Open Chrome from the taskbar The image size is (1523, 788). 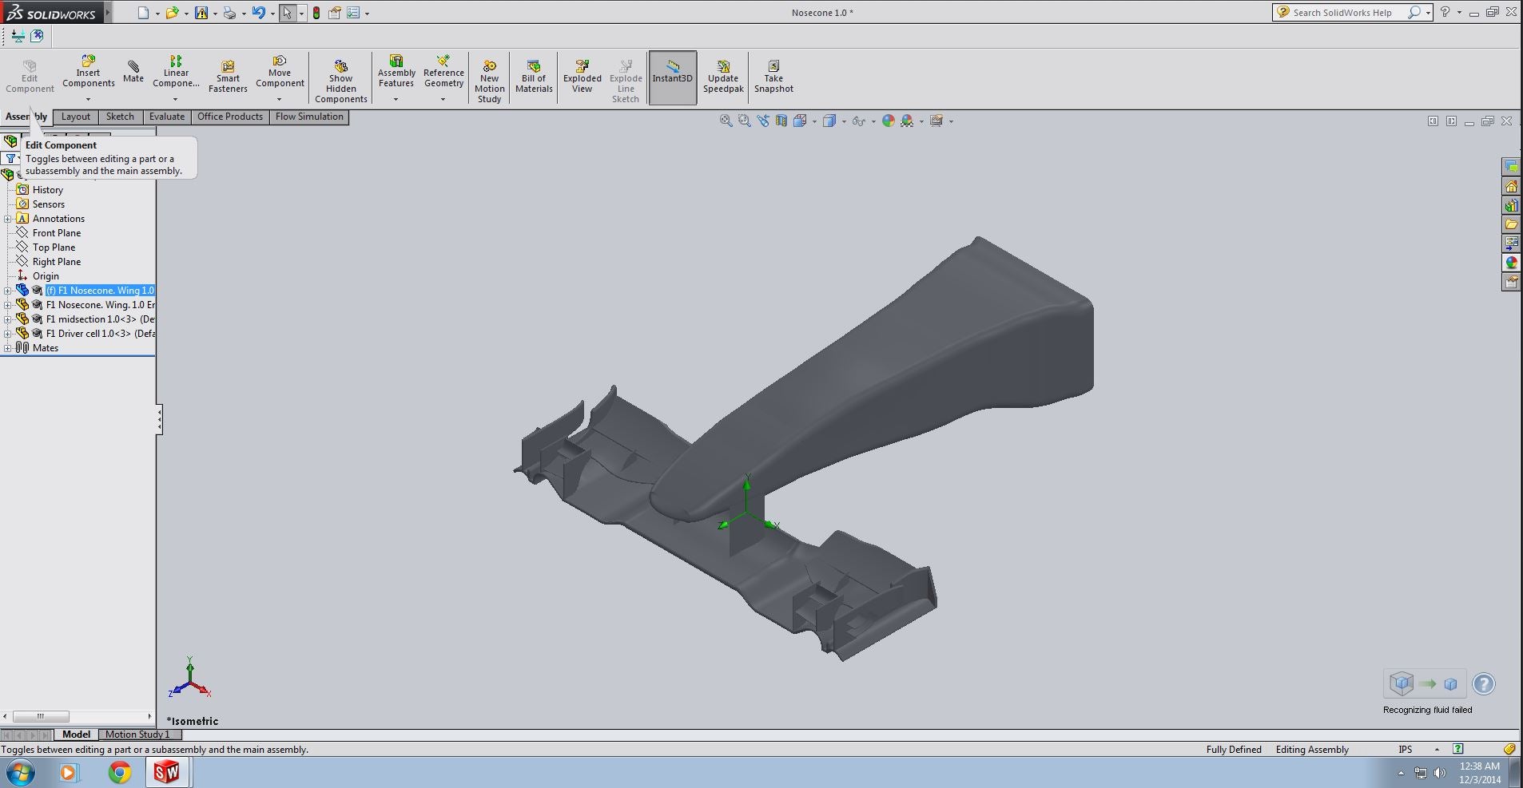coord(120,773)
